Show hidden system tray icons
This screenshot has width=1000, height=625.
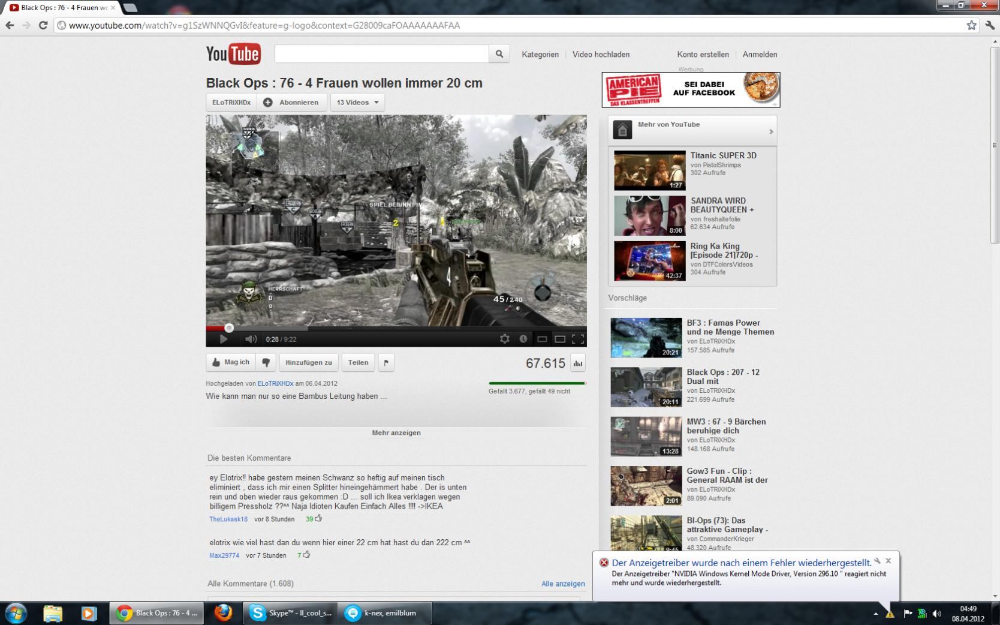coord(875,614)
